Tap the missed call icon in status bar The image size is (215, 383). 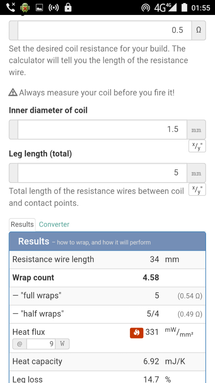pos(10,7)
